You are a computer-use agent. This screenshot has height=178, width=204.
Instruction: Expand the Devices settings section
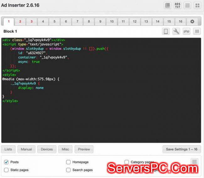pyautogui.click(x=47, y=149)
